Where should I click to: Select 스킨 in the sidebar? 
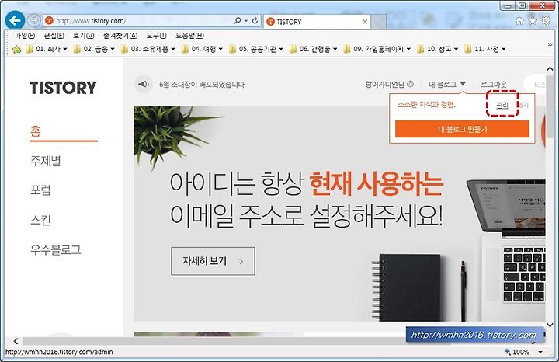40,220
